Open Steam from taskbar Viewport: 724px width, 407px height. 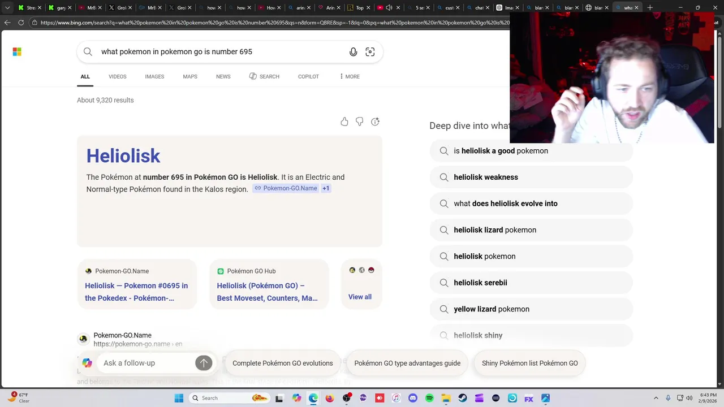pos(463,398)
